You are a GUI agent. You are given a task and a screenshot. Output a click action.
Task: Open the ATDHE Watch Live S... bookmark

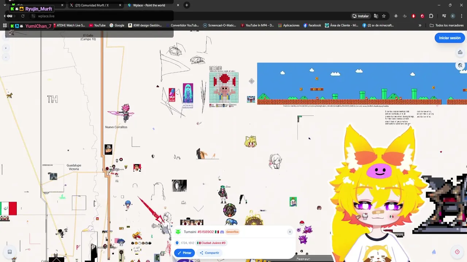click(x=69, y=25)
